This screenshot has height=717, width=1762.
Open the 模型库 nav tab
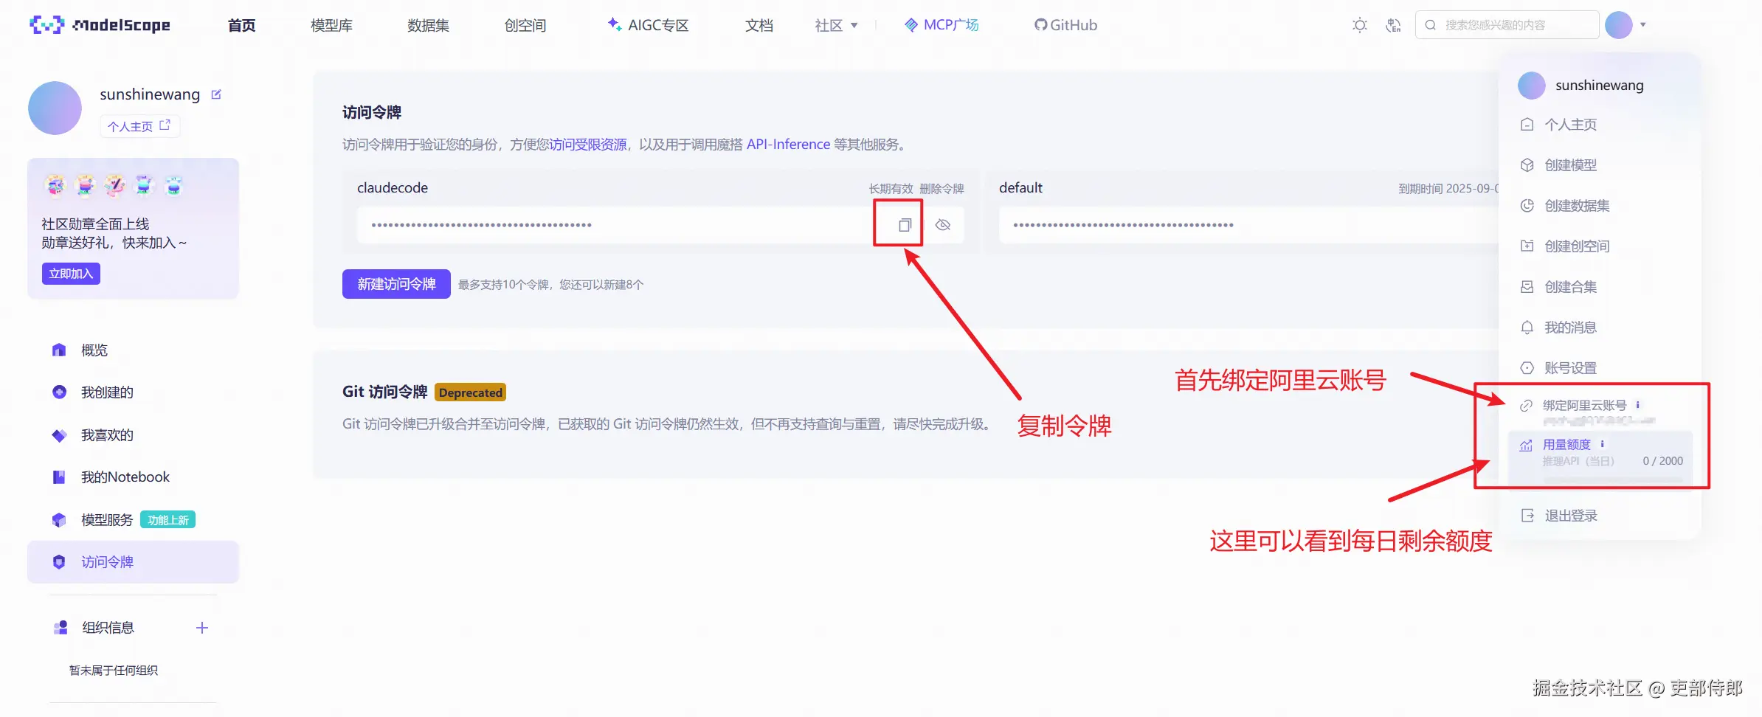[x=331, y=25]
